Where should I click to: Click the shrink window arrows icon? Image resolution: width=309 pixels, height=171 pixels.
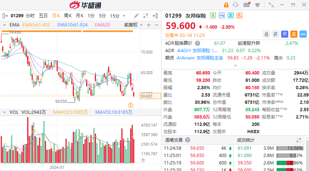coord(271,5)
